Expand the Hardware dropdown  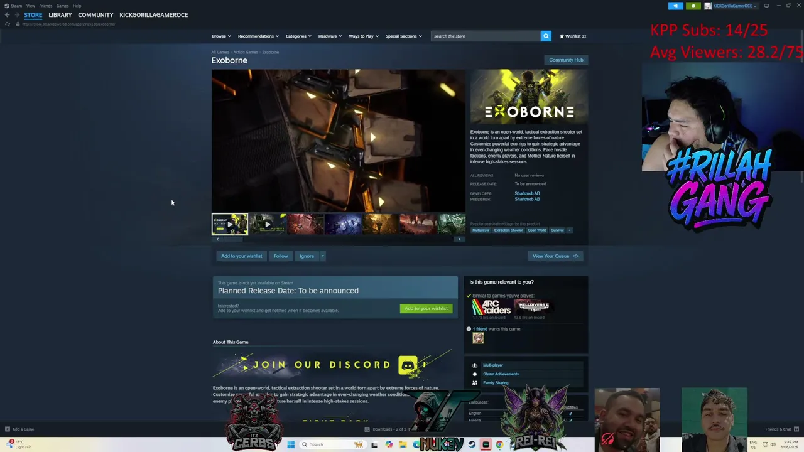330,36
